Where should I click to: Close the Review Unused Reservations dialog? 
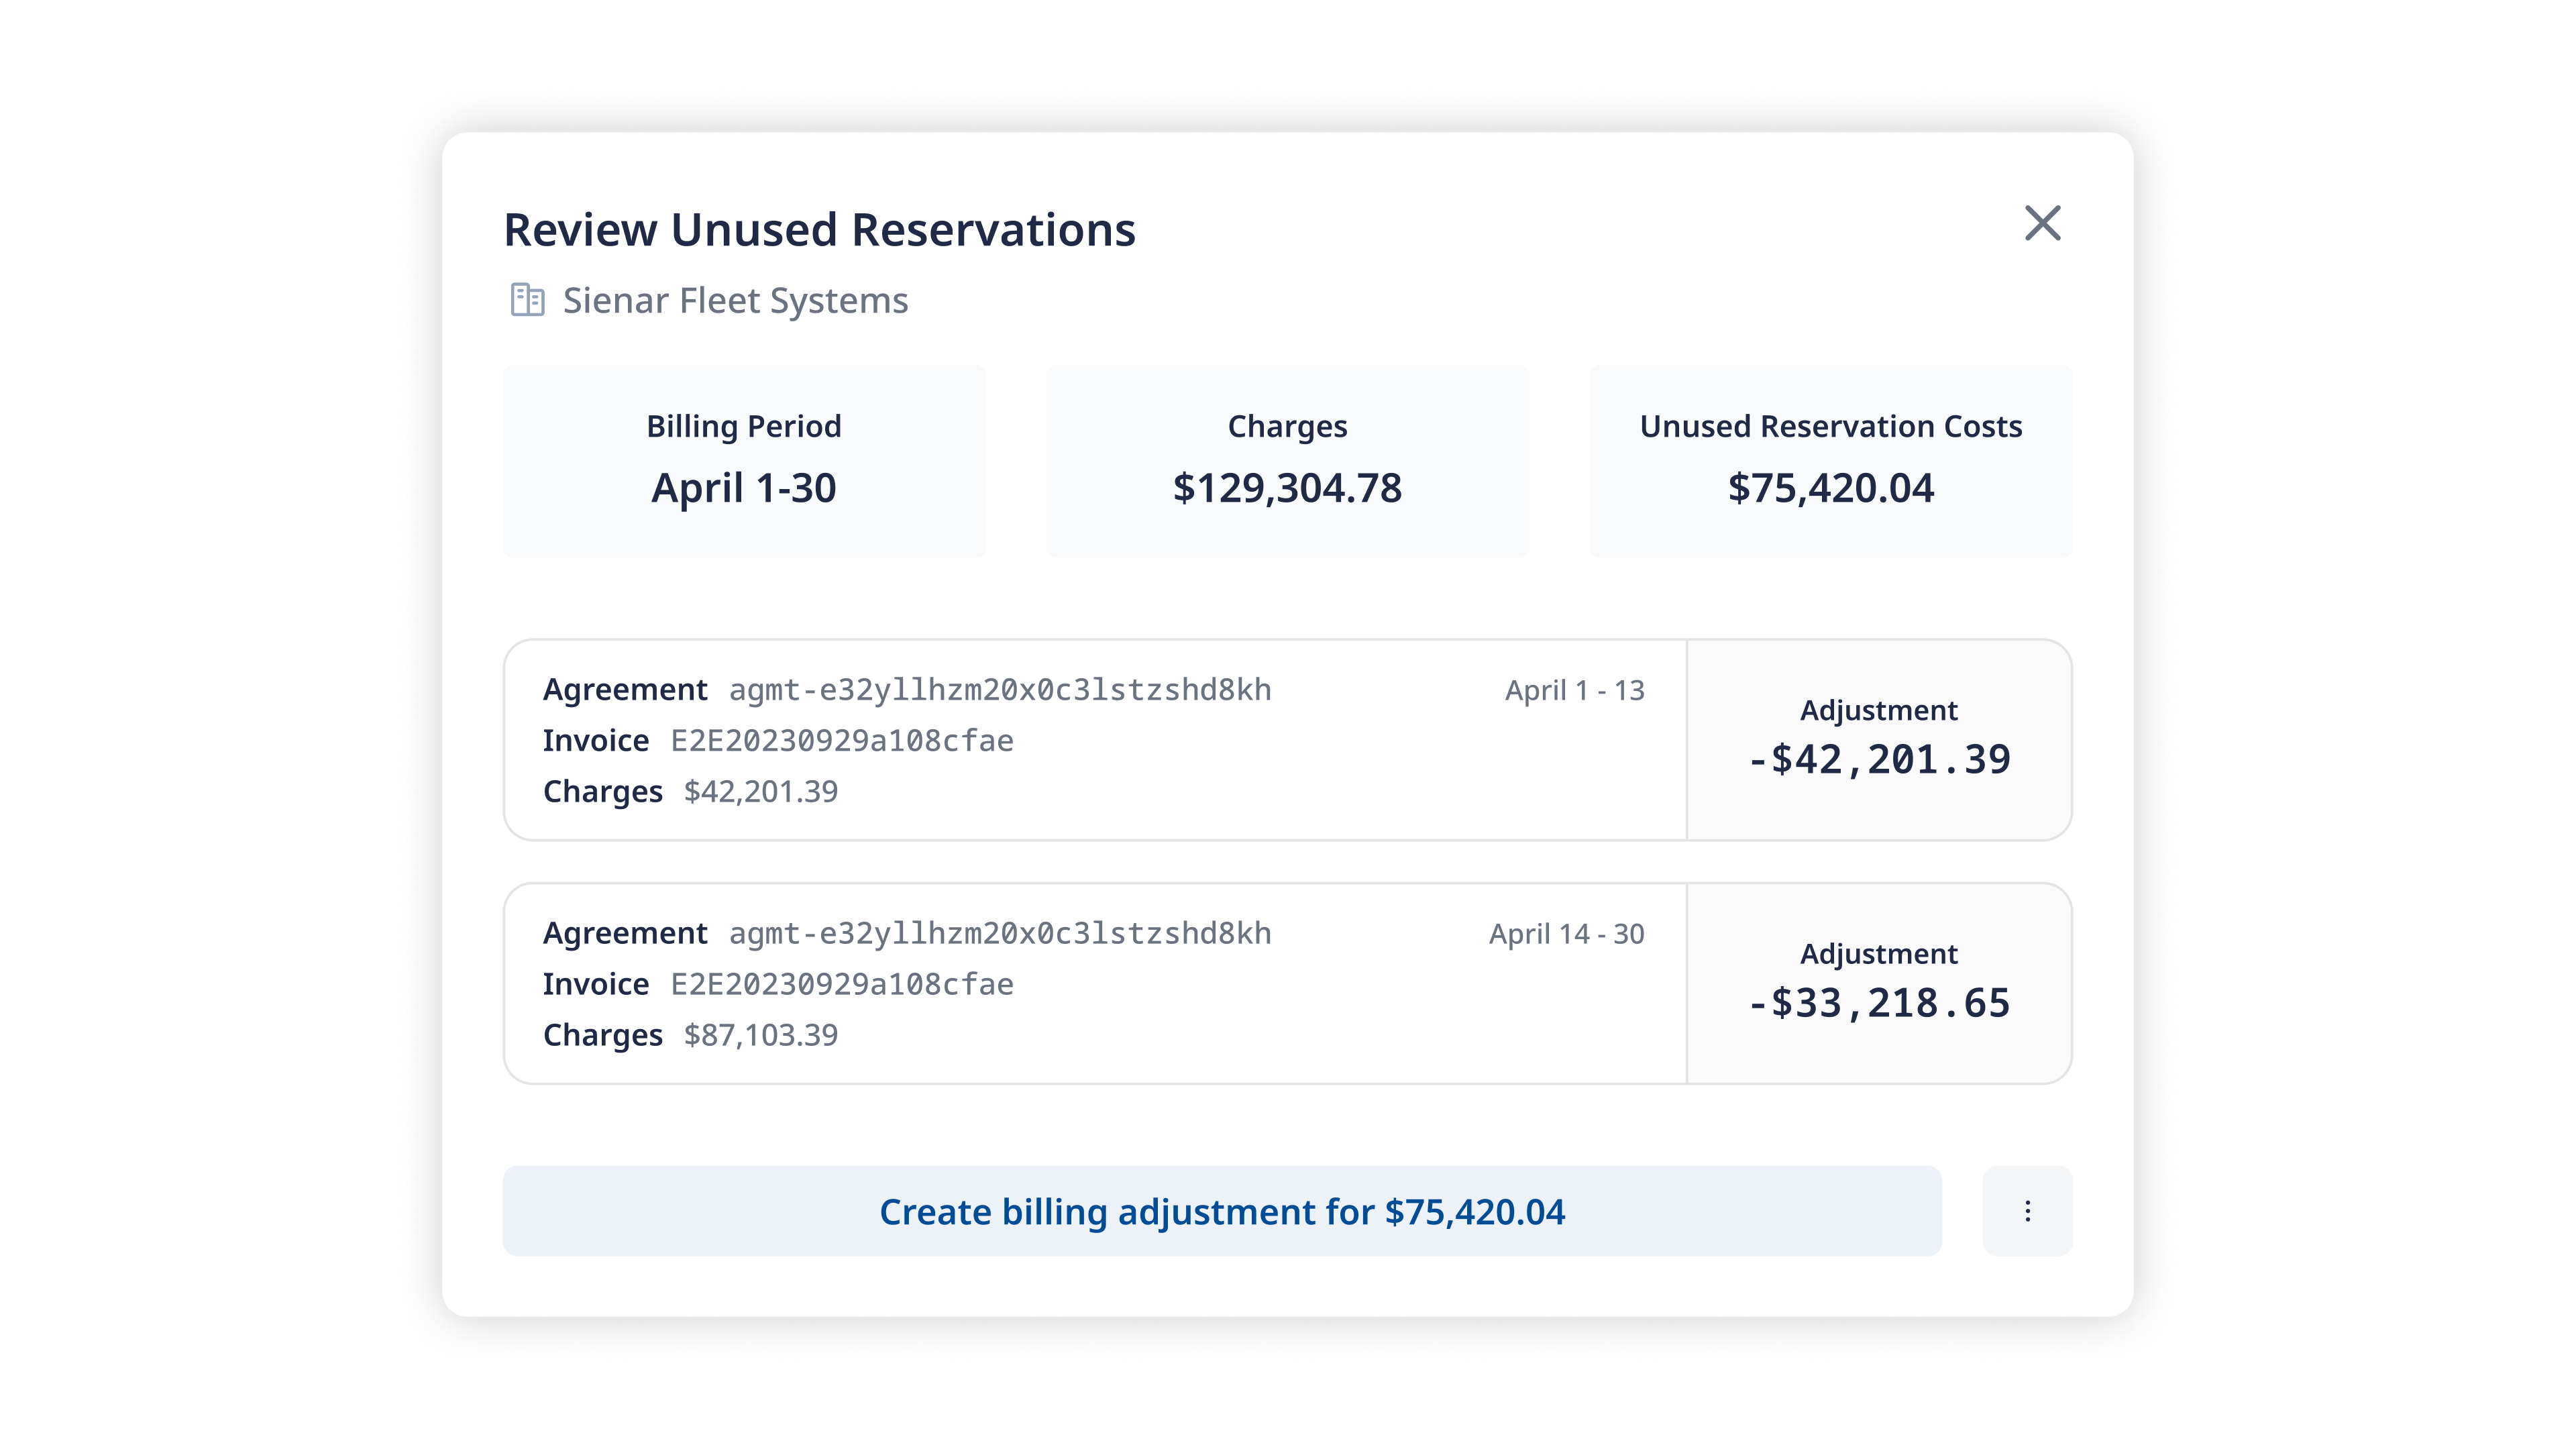pos(2042,223)
